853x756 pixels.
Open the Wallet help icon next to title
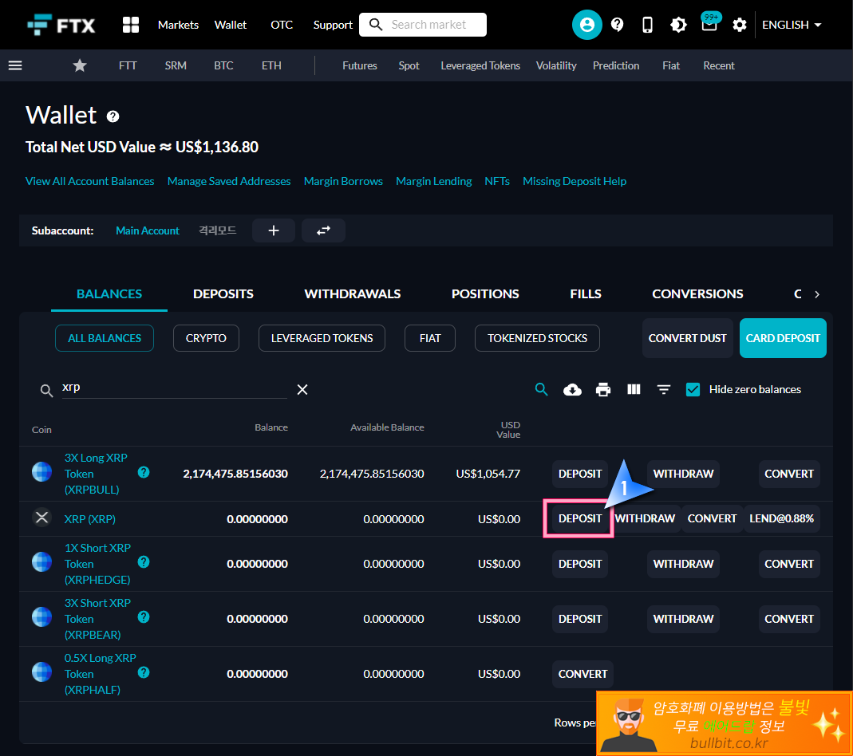click(113, 116)
